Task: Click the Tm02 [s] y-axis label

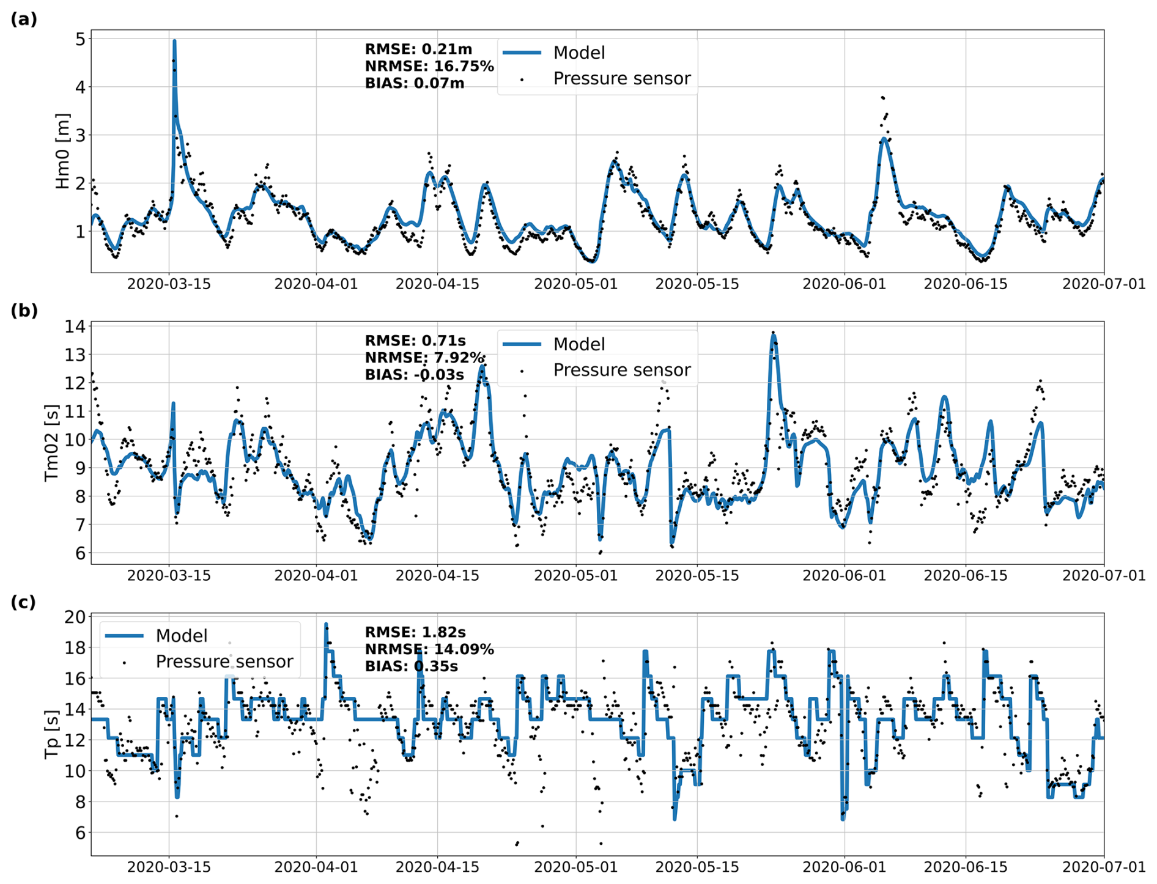Action: point(53,443)
